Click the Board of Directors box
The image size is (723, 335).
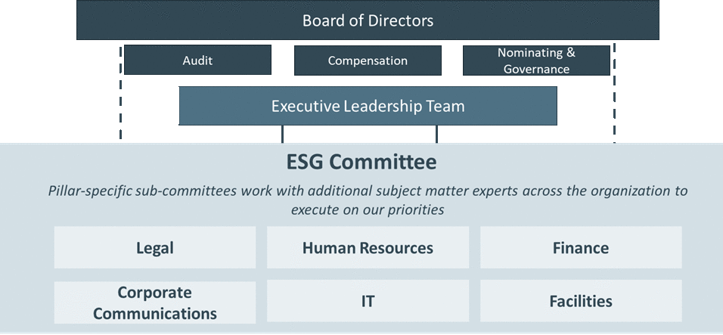(x=368, y=20)
